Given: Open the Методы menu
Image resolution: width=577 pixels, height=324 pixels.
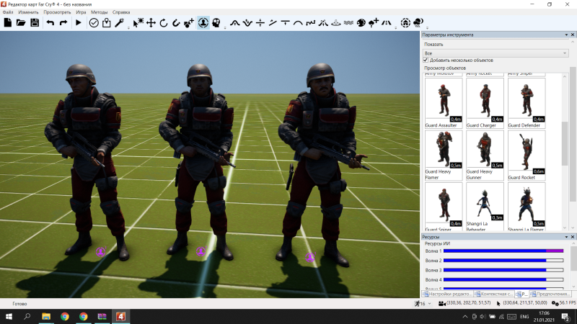Looking at the screenshot, I should pyautogui.click(x=100, y=12).
